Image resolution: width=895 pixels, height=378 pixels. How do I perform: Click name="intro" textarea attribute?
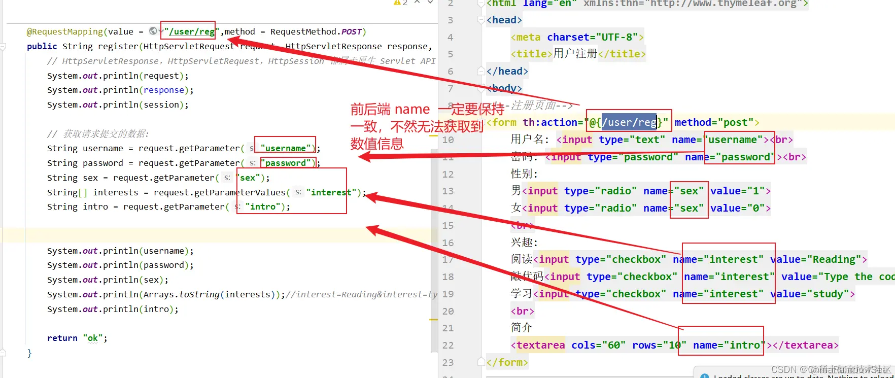tap(730, 345)
